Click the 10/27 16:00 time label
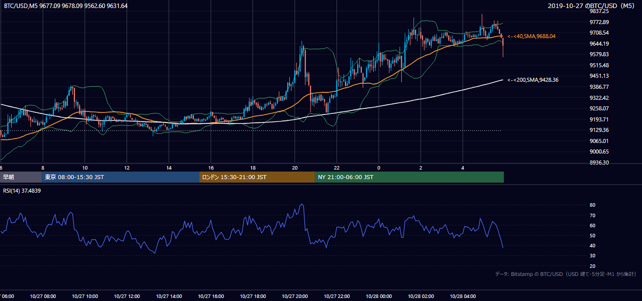The width and height of the screenshot is (642, 301). (x=210, y=296)
